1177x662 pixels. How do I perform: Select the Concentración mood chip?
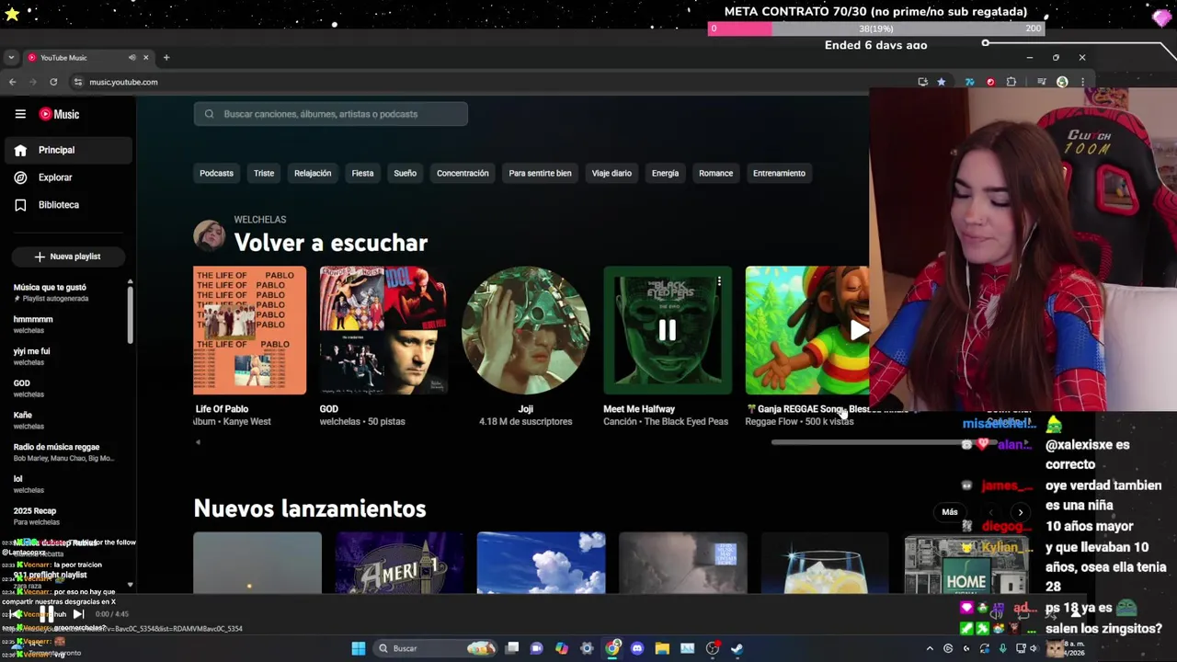(463, 173)
